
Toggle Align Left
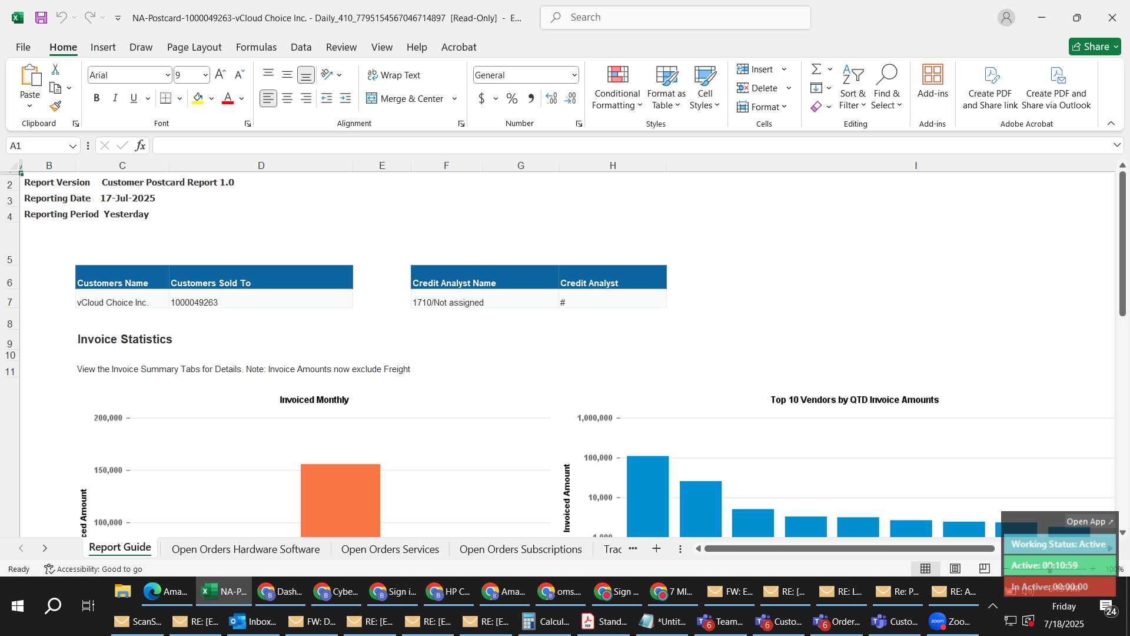coord(268,99)
